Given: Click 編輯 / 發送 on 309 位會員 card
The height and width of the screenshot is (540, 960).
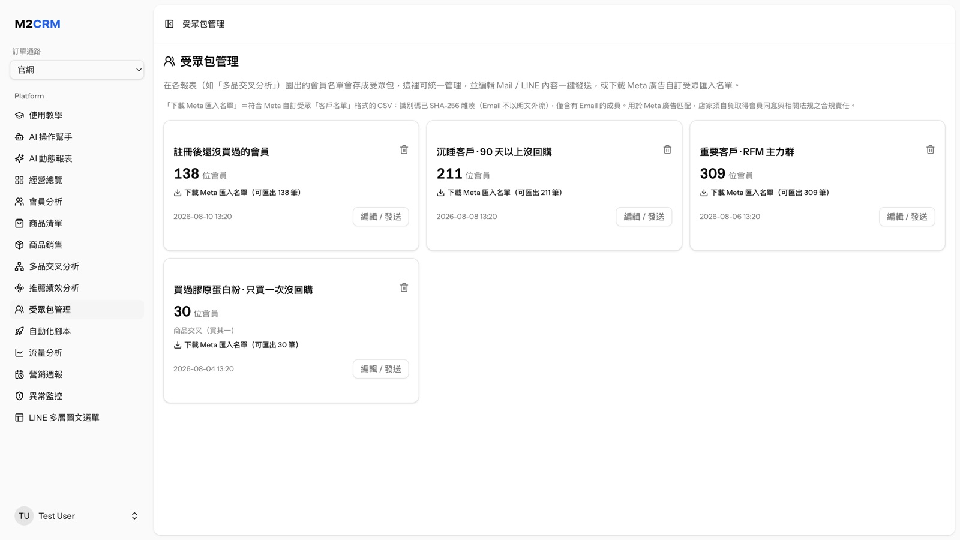Looking at the screenshot, I should click(907, 217).
